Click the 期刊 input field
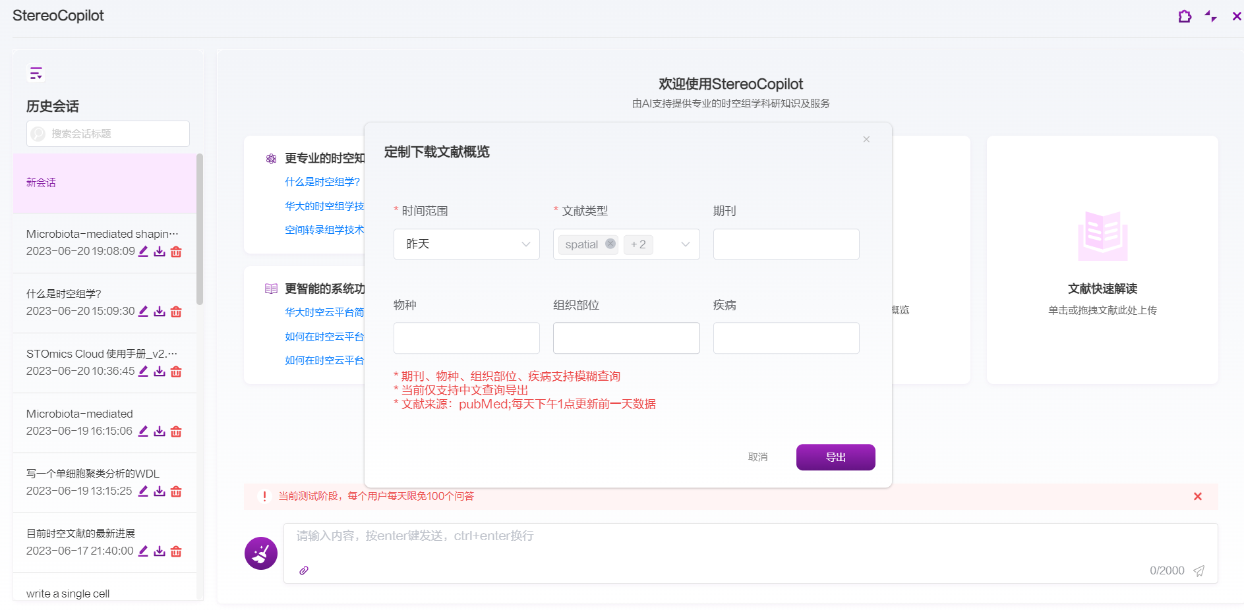Image resolution: width=1244 pixels, height=610 pixels. tap(786, 244)
